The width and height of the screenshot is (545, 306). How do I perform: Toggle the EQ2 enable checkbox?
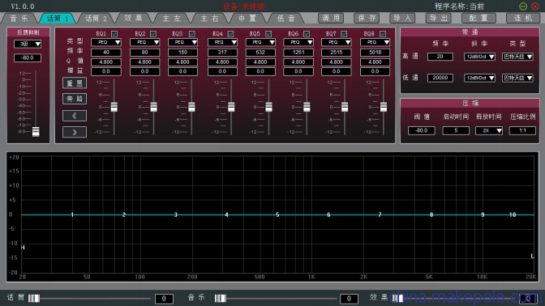pyautogui.click(x=153, y=34)
